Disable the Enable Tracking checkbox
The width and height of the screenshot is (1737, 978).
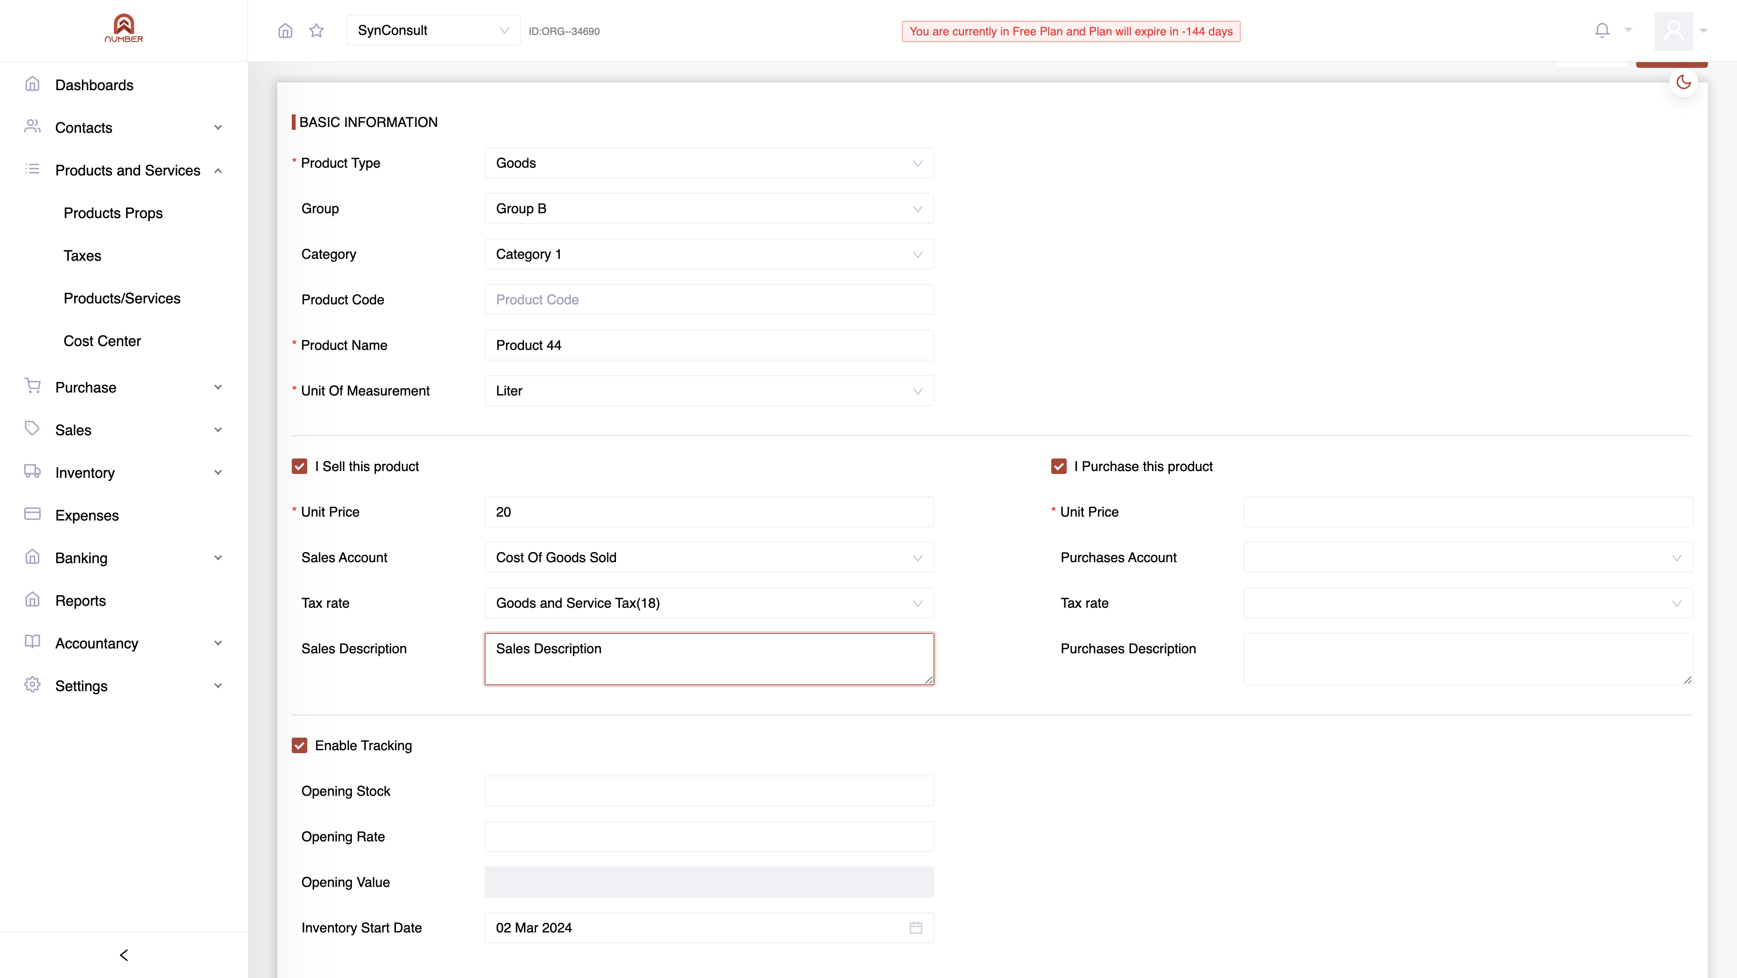click(x=300, y=745)
